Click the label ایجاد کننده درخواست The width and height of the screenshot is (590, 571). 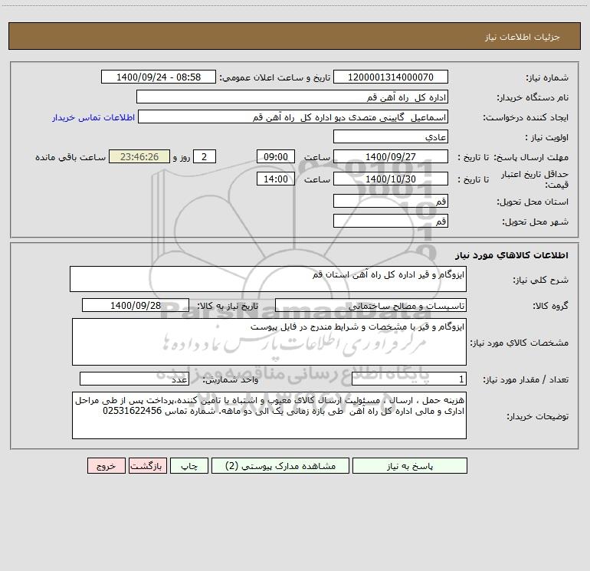526,118
